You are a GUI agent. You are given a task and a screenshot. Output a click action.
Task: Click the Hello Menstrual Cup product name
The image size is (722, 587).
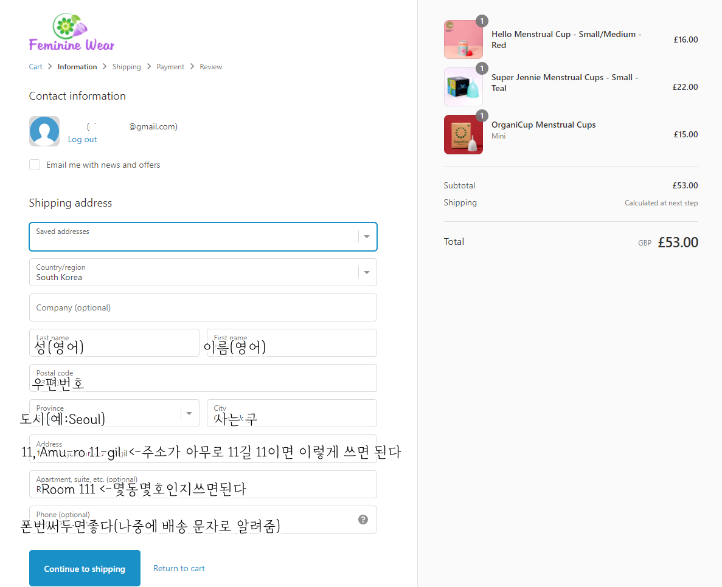pyautogui.click(x=566, y=39)
